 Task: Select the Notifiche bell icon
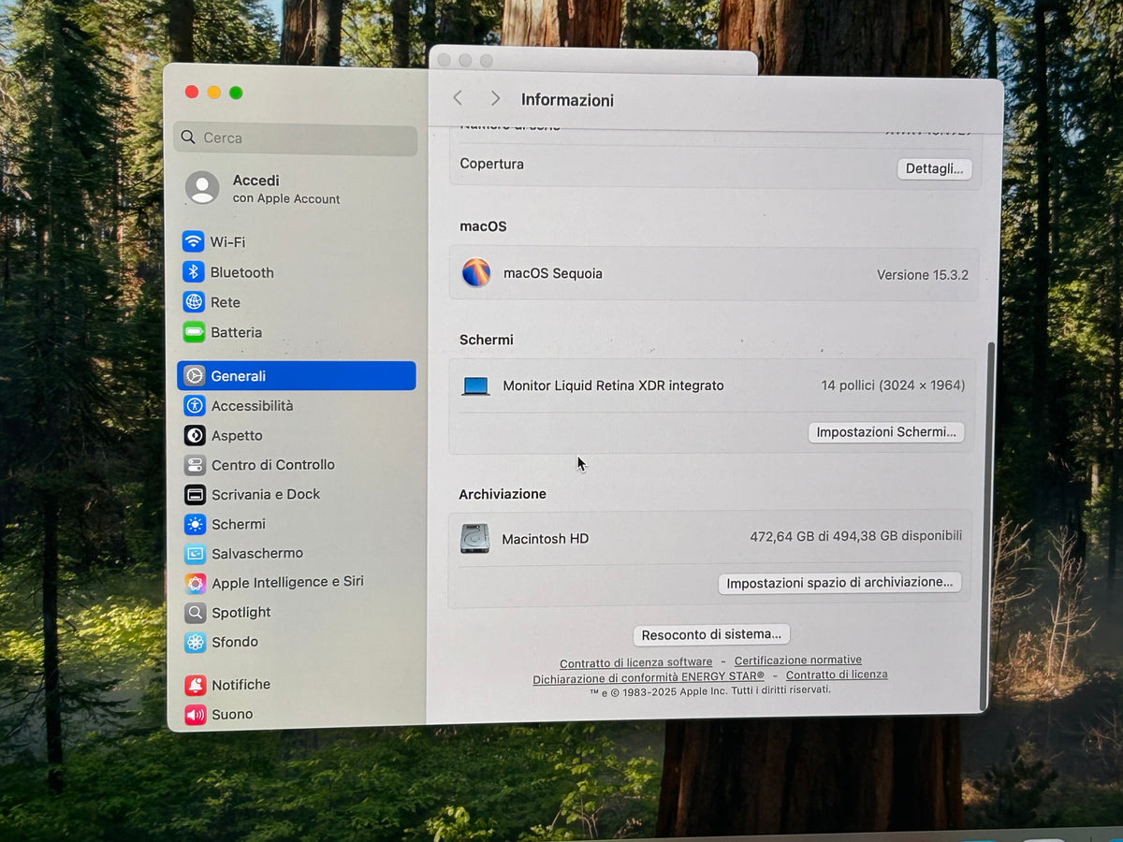coord(195,685)
